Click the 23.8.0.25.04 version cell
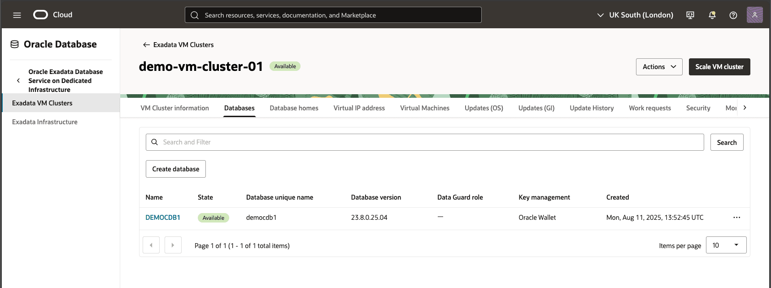771x288 pixels. (x=369, y=218)
